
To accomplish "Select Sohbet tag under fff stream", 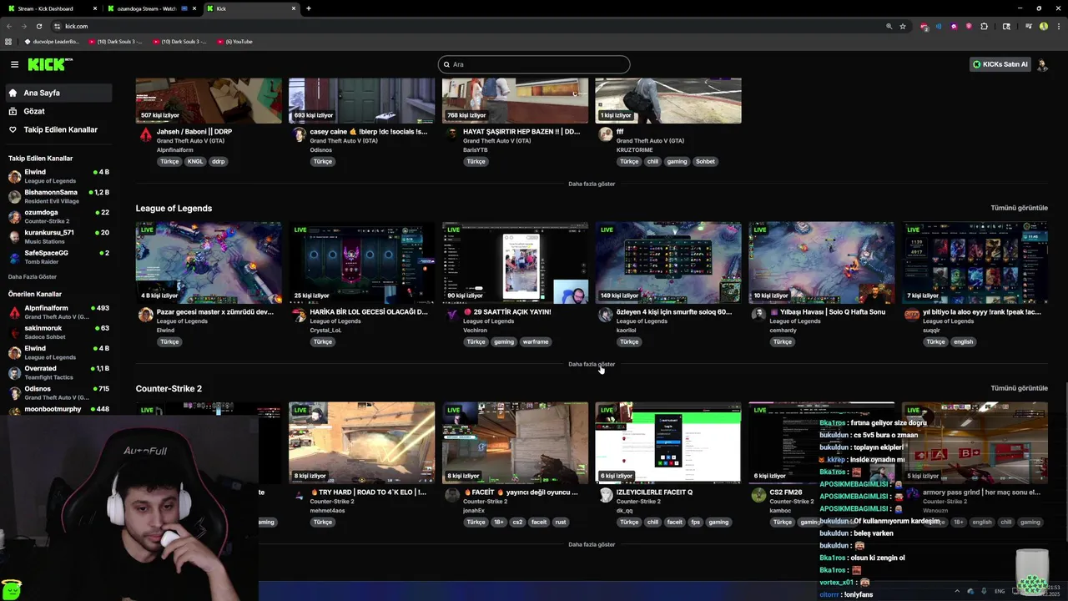I will (705, 161).
